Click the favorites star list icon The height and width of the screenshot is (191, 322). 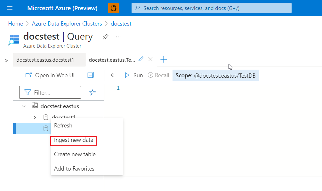tap(93, 93)
